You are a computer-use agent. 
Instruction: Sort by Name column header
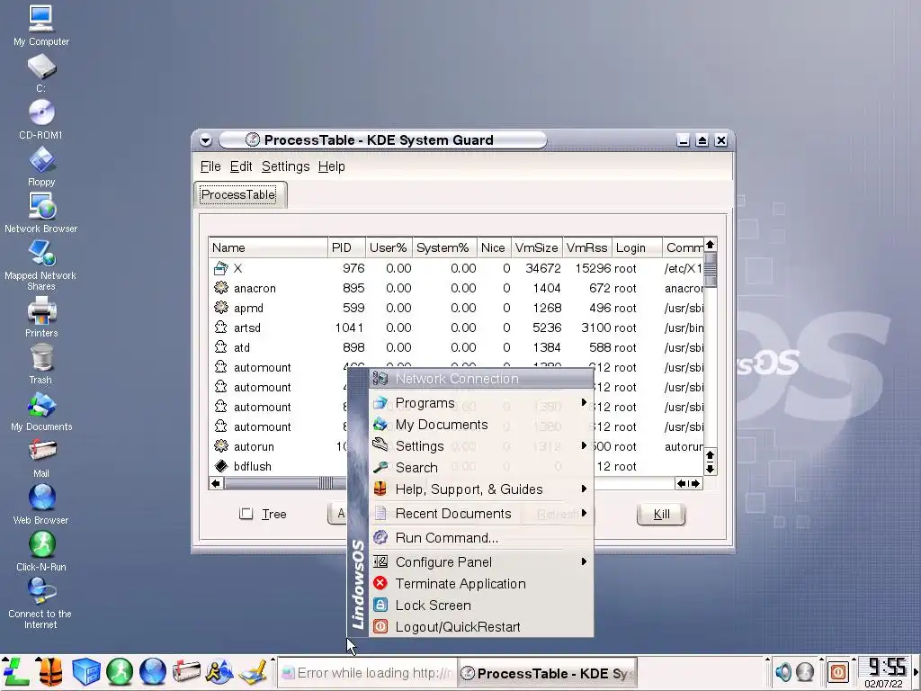pyautogui.click(x=268, y=248)
